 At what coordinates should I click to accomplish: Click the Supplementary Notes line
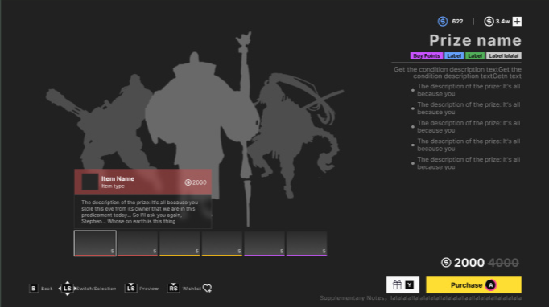[x=420, y=298]
